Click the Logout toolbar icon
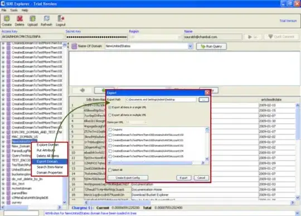 point(61,18)
